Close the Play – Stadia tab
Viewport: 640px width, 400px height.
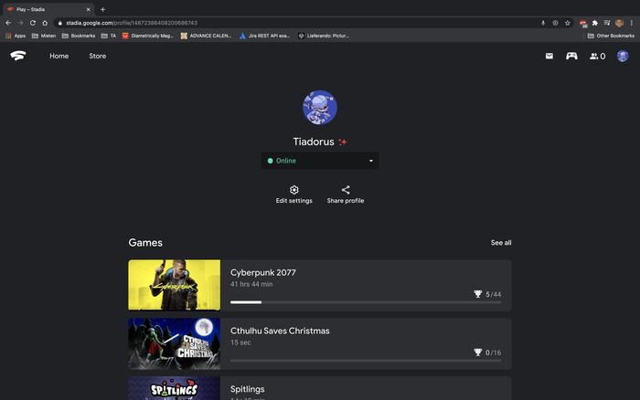point(88,9)
